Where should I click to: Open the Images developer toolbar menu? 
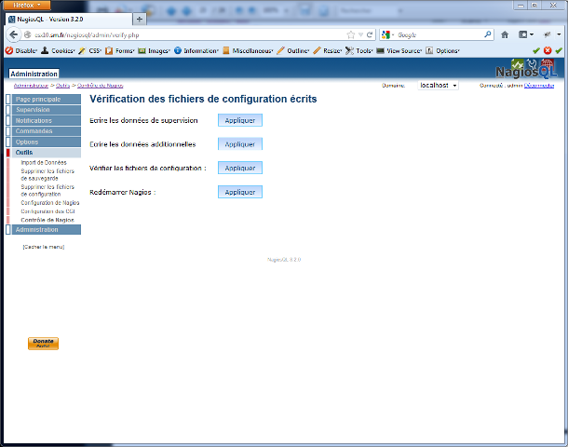tap(155, 50)
